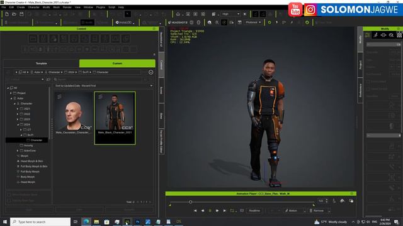Click the Content panel options circle icon
403x226 pixels.
[x=151, y=72]
